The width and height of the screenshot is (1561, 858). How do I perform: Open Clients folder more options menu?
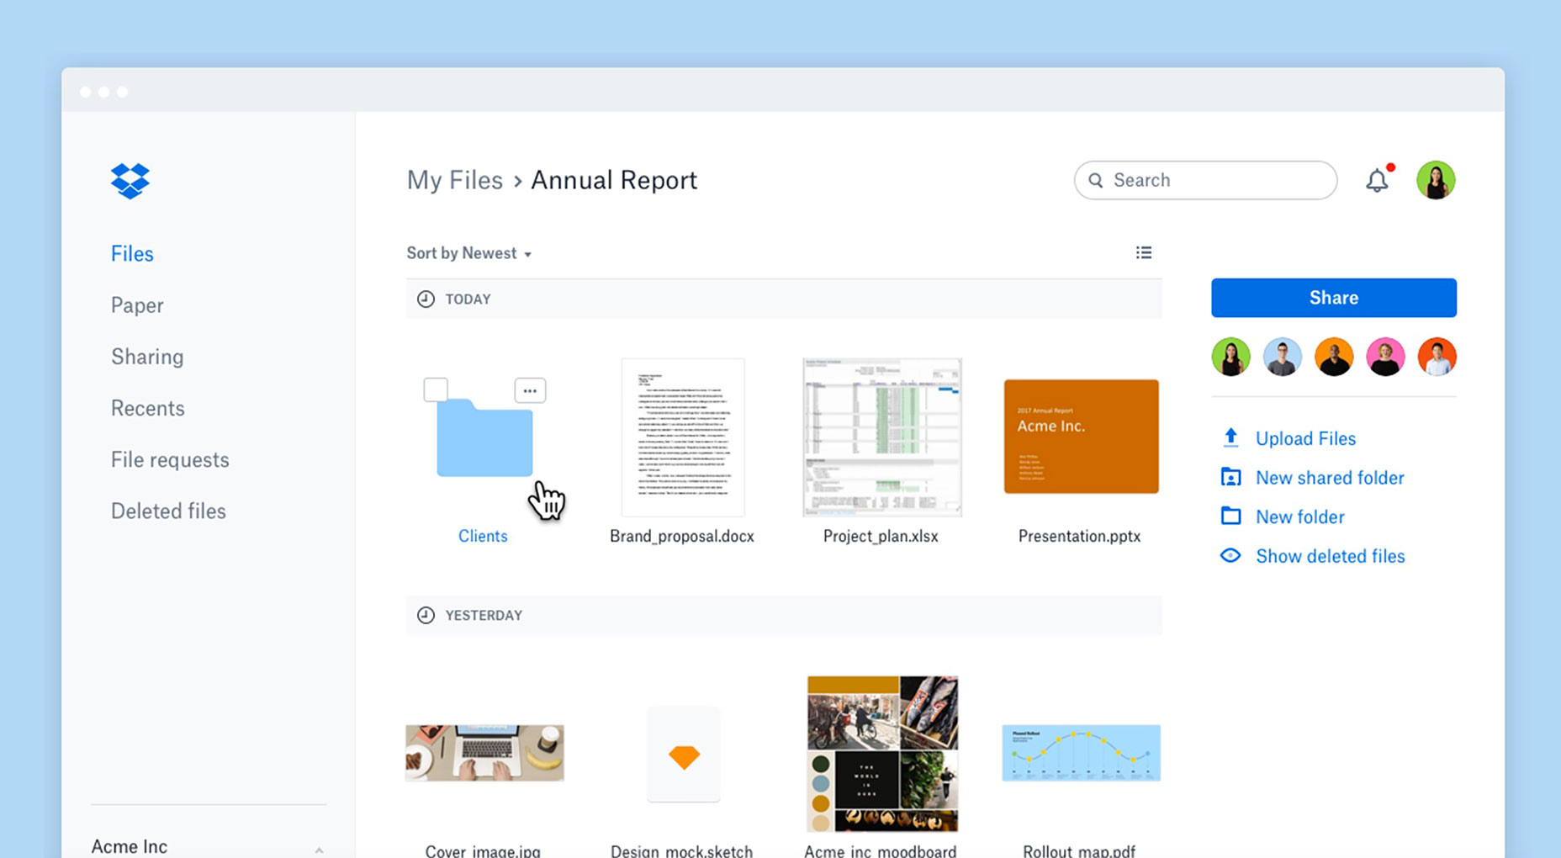click(x=530, y=390)
